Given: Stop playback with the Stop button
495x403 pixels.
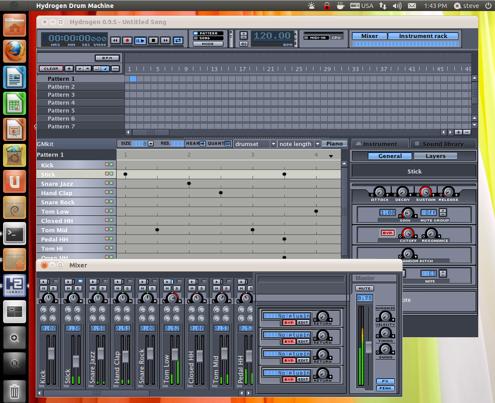Looking at the screenshot, I should [x=153, y=40].
